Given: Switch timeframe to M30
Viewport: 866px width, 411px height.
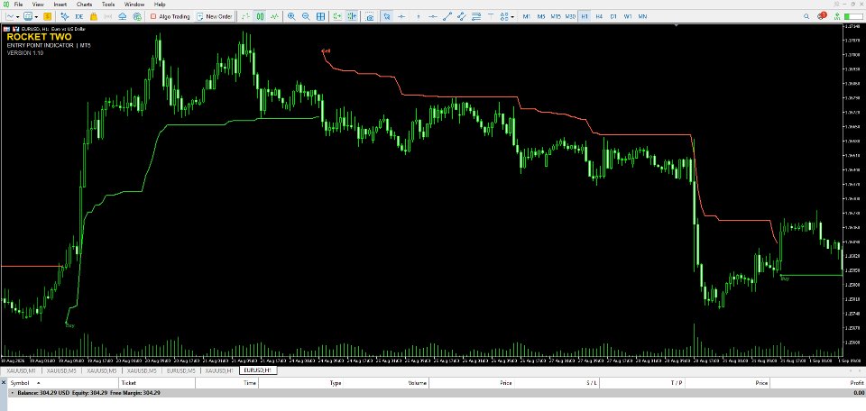Looking at the screenshot, I should click(x=570, y=16).
